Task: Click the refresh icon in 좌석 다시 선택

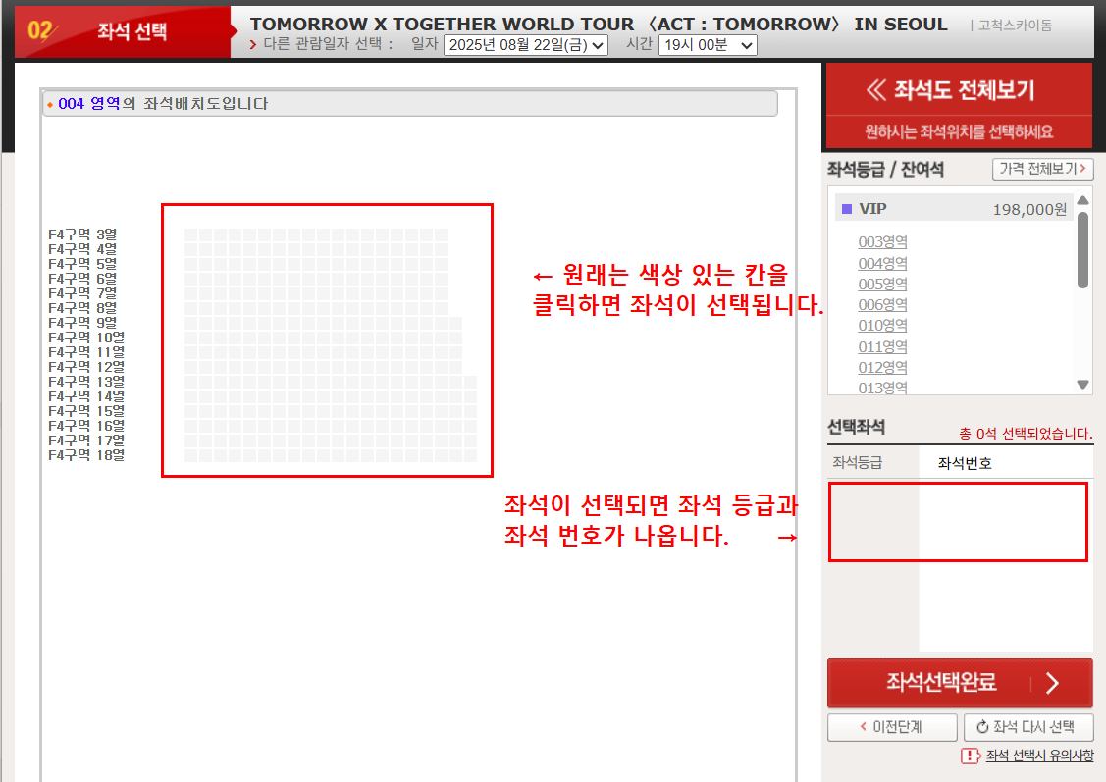Action: (981, 726)
